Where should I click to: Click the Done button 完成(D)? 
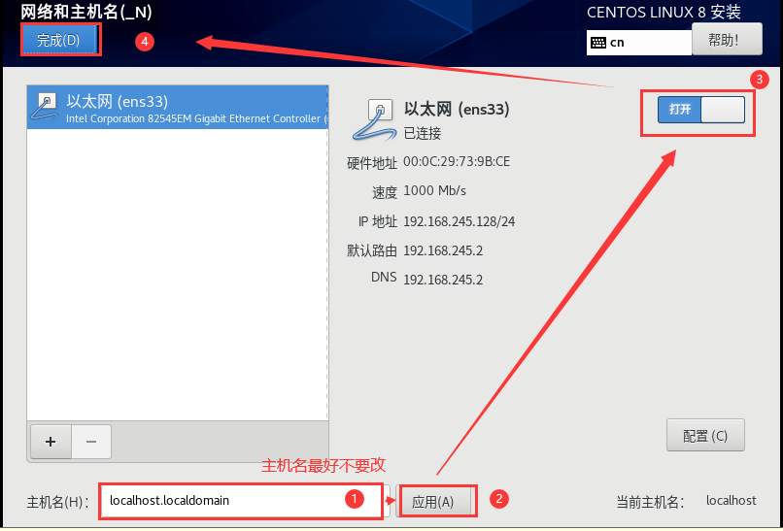[59, 41]
